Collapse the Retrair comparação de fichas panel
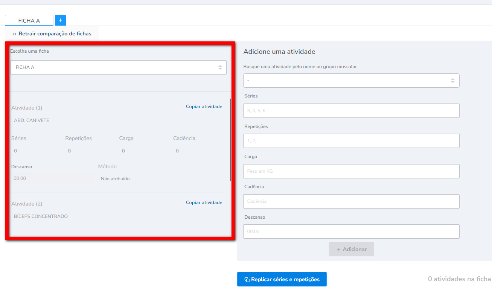 coord(55,34)
